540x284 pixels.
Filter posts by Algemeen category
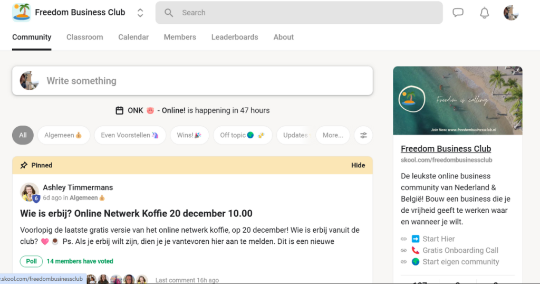tap(63, 135)
